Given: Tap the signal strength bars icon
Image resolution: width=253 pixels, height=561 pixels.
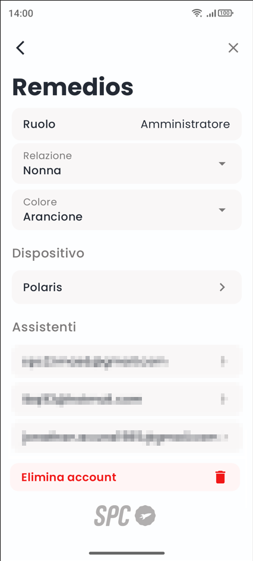Looking at the screenshot, I should tap(211, 14).
